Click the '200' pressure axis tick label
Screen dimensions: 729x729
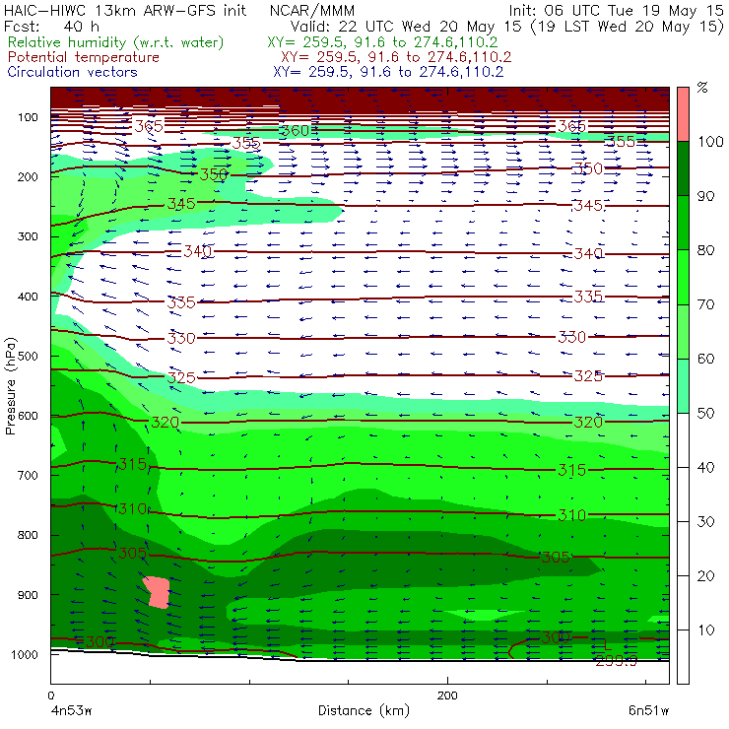click(28, 176)
